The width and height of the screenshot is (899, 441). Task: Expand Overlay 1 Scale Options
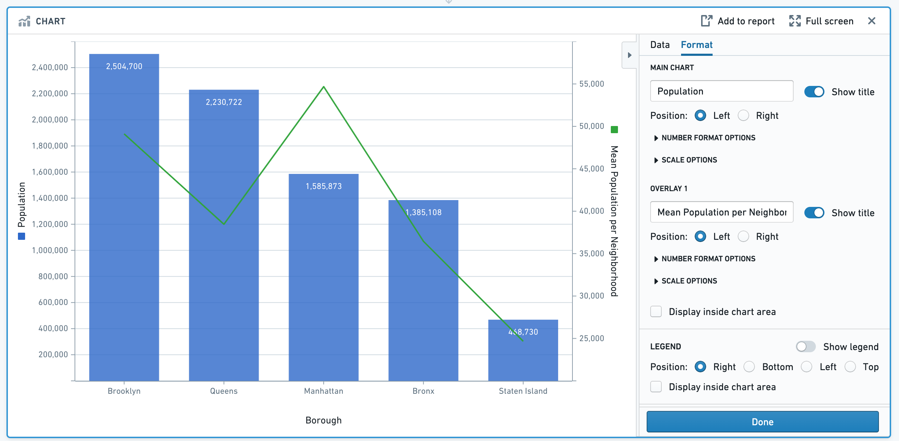pos(685,281)
